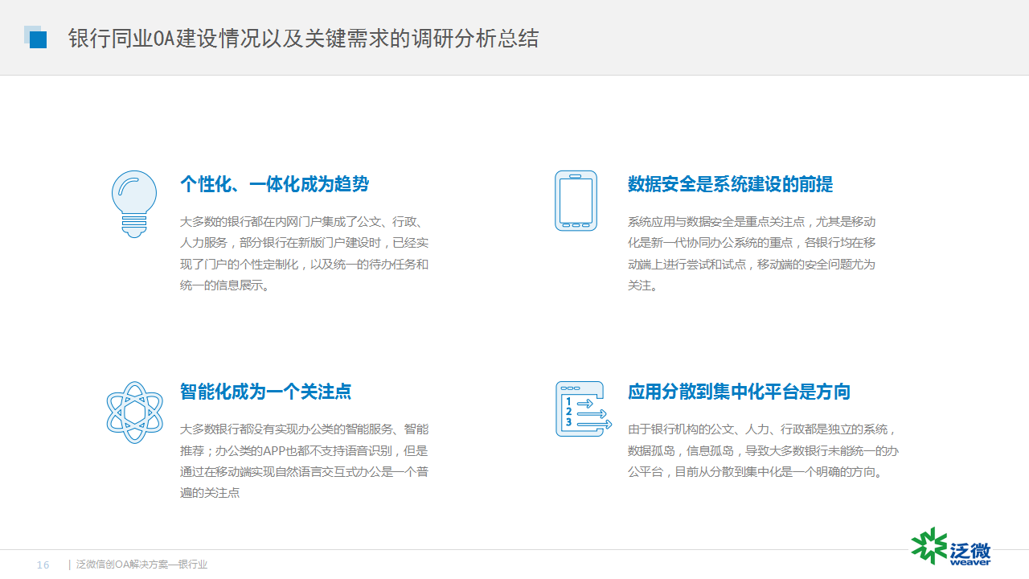The image size is (1029, 579).
Task: Click the heading 个性化、一体化成为趋势
Action: click(x=274, y=184)
